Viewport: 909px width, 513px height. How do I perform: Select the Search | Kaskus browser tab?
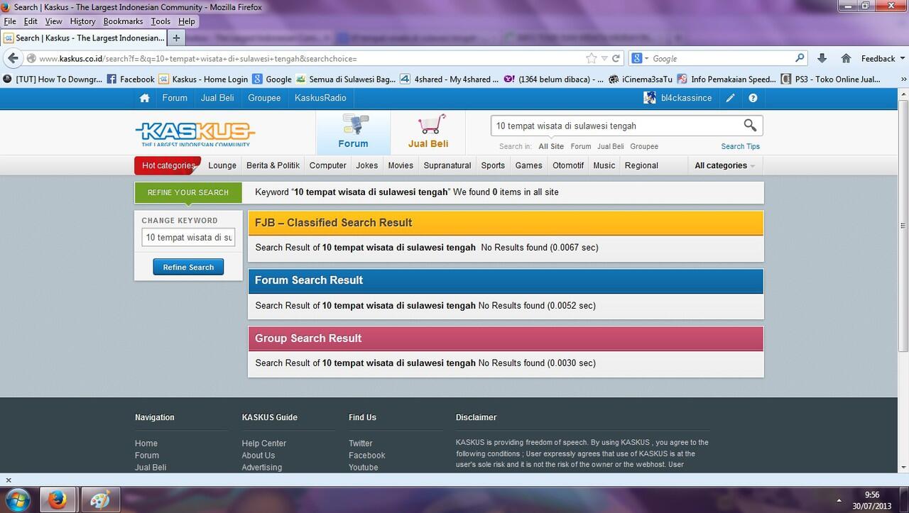(x=84, y=38)
